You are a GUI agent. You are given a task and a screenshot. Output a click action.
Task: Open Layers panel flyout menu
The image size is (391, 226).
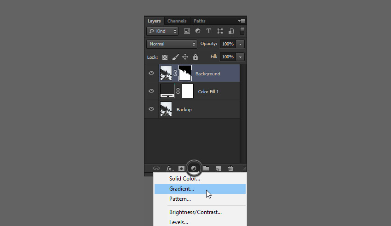tap(241, 21)
